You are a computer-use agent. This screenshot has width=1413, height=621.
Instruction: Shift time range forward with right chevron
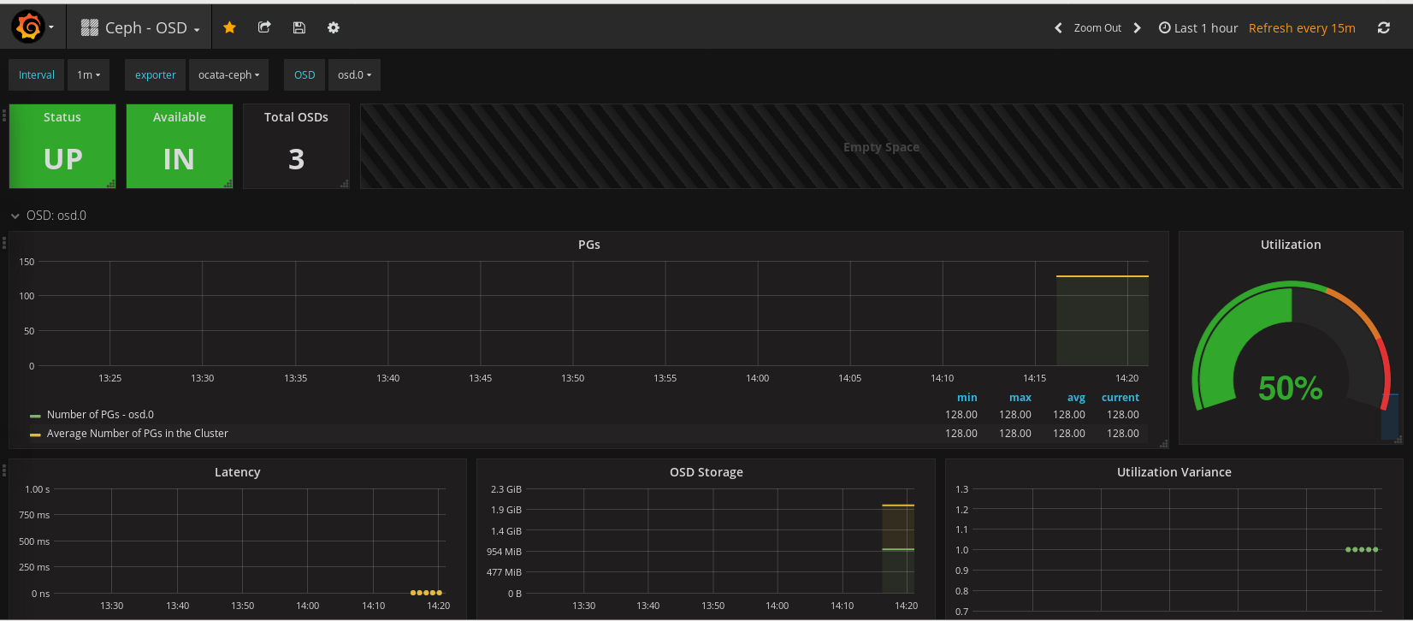pos(1137,28)
